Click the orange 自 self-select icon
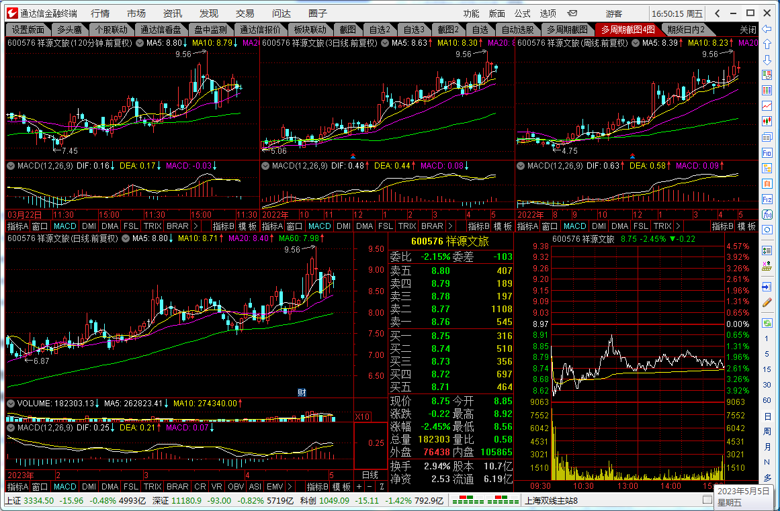780x511 pixels. pos(767,184)
